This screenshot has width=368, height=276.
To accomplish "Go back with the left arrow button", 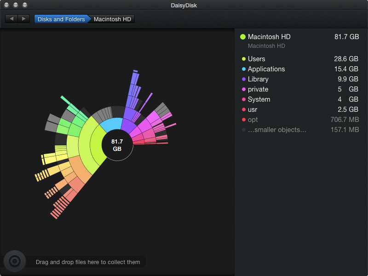I will tap(11, 19).
